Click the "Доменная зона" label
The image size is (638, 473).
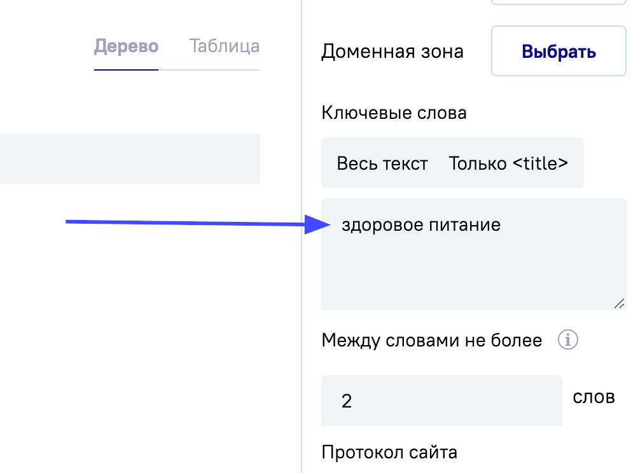point(392,51)
